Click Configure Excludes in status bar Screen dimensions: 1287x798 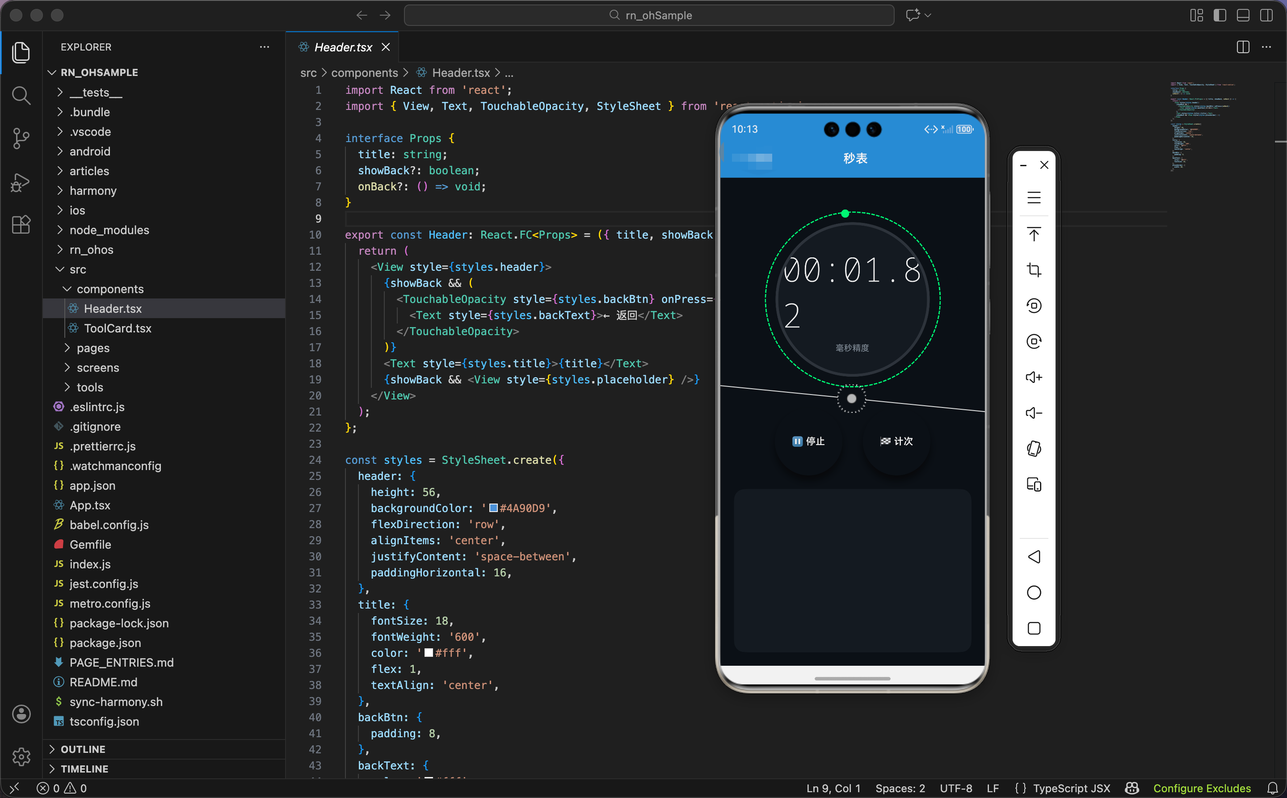click(x=1202, y=788)
